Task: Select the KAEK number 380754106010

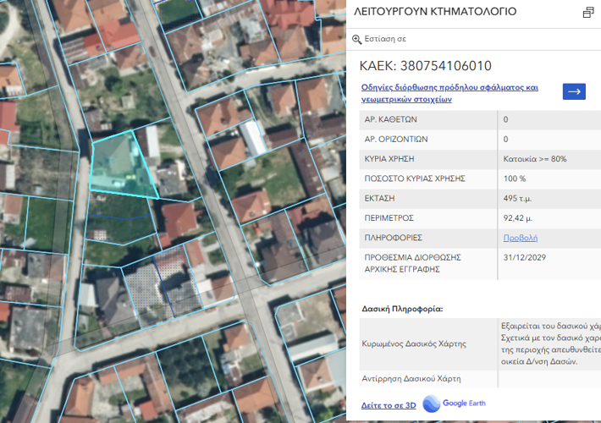Action: coord(446,65)
